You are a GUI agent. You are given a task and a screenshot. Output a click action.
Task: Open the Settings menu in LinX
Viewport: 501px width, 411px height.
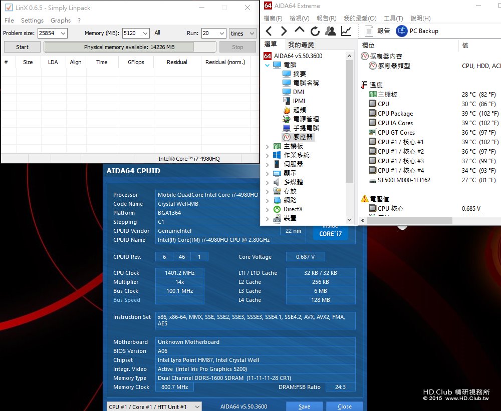click(32, 21)
